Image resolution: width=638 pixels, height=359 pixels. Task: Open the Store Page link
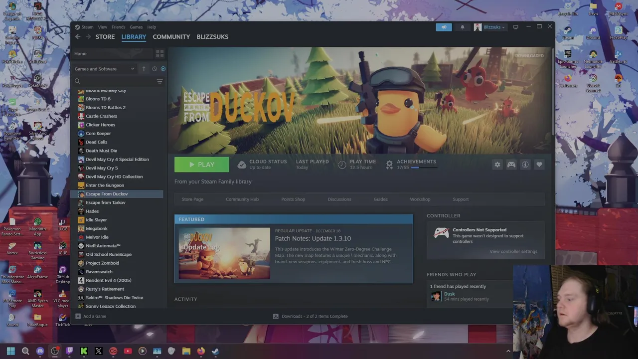[x=192, y=199]
